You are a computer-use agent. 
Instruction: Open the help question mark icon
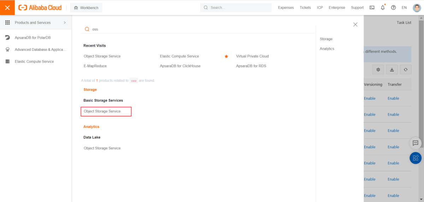click(393, 7)
